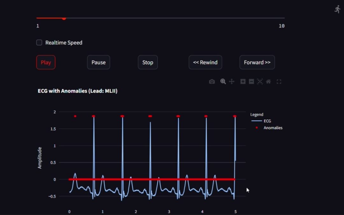The width and height of the screenshot is (344, 215).
Task: Enable Realtime Speed playback
Action: click(x=39, y=42)
